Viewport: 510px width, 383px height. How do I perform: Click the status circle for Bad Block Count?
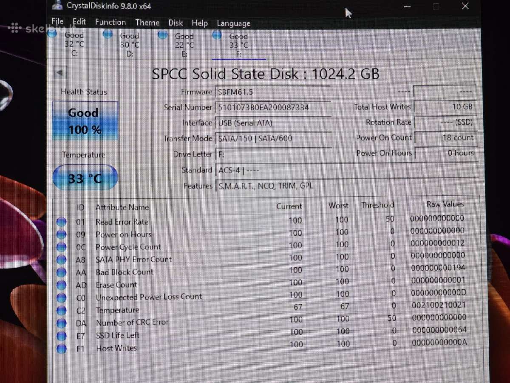(x=62, y=272)
